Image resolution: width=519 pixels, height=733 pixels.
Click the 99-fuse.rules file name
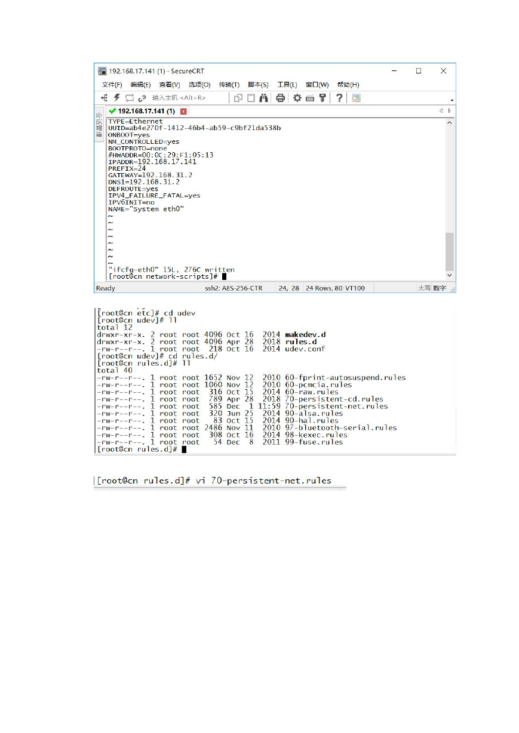[x=314, y=442]
